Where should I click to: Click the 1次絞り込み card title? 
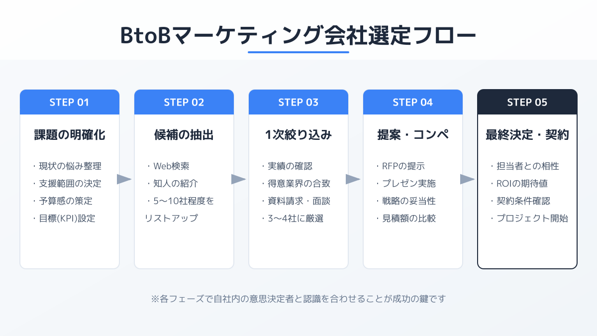click(x=298, y=135)
